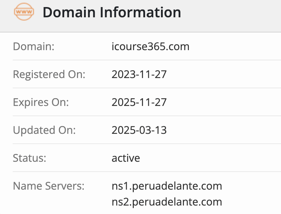
Task: Select the ns2.peruadelante.com name server
Action: tap(167, 202)
